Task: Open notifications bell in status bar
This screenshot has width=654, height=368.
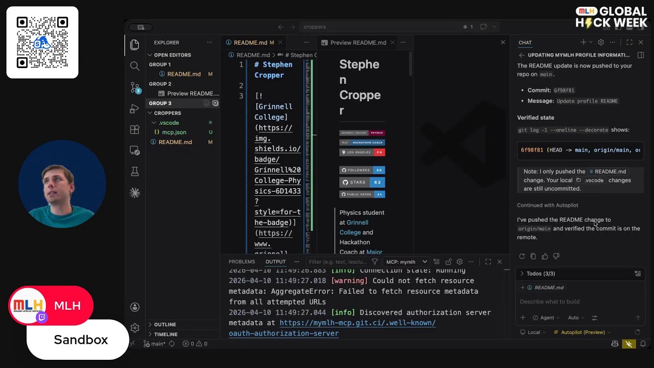Action: (643, 344)
